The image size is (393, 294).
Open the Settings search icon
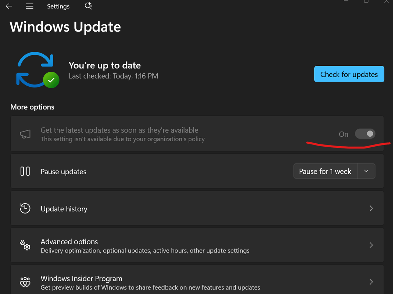click(x=88, y=6)
